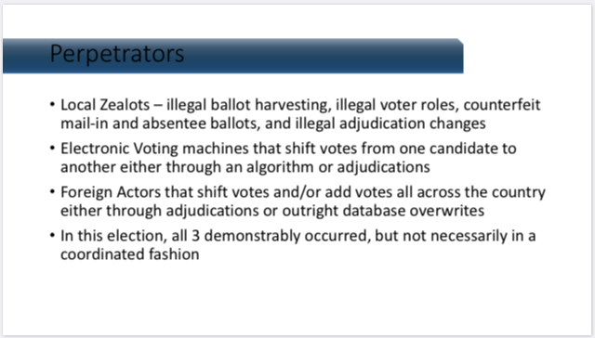Click the text "mail-in and absentee ballots"
This screenshot has height=338, width=595.
click(161, 123)
